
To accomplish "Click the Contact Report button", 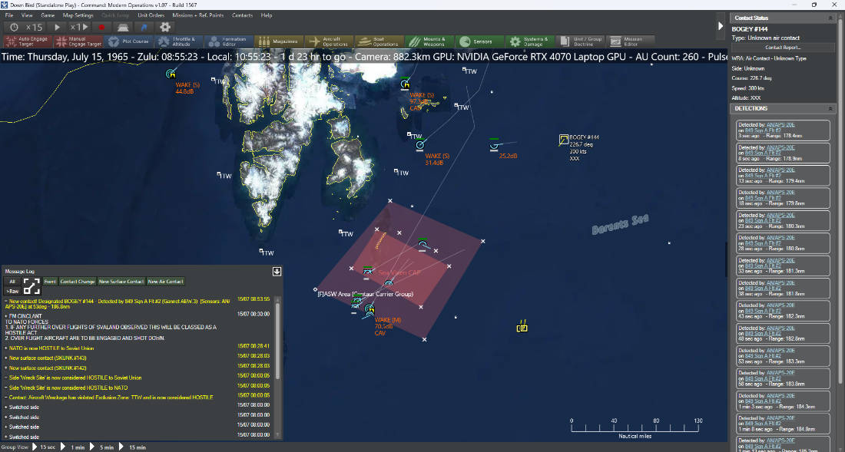I will [783, 48].
